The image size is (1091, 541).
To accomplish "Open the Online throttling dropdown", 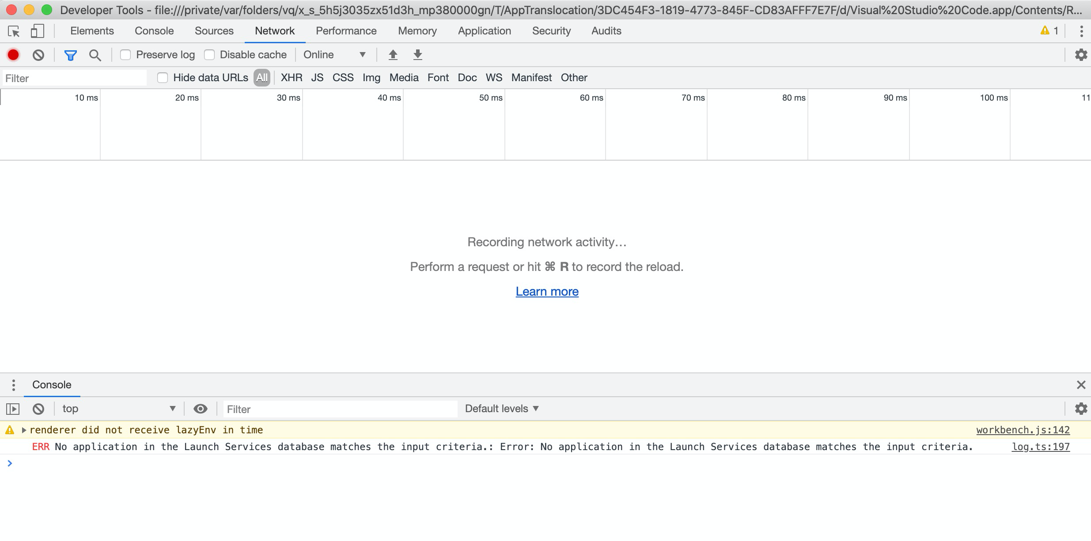I will click(335, 55).
